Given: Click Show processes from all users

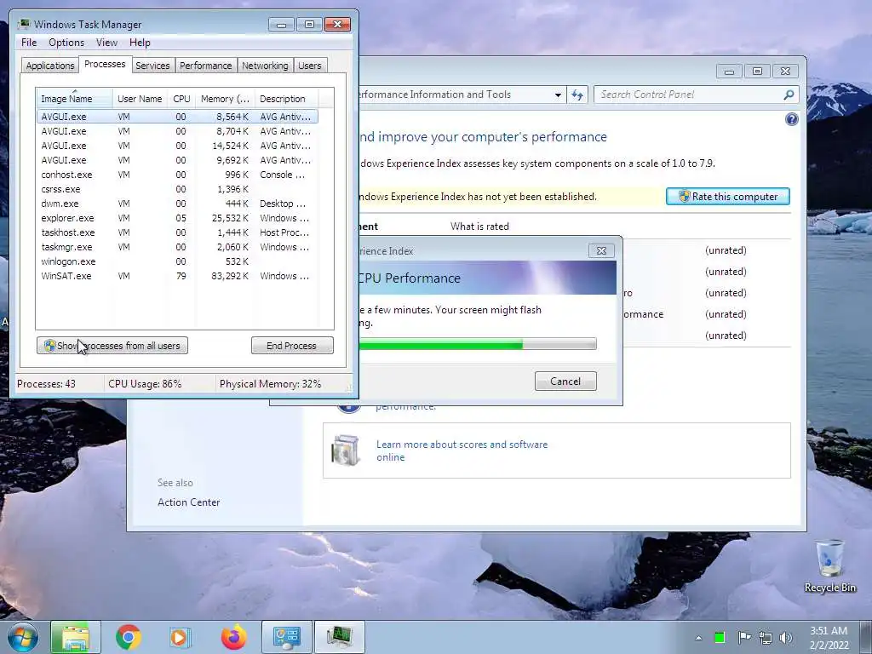Looking at the screenshot, I should (x=112, y=346).
